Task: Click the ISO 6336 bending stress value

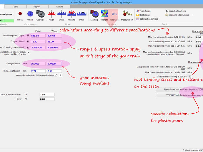Action: tap(199, 42)
